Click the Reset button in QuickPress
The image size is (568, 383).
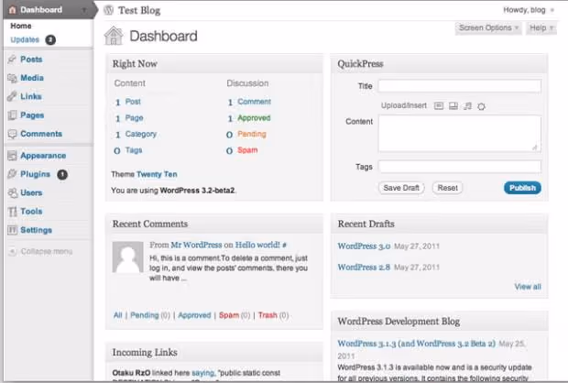pyautogui.click(x=447, y=188)
